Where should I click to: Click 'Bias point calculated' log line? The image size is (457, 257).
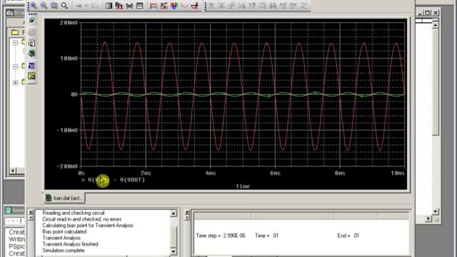tap(64, 231)
